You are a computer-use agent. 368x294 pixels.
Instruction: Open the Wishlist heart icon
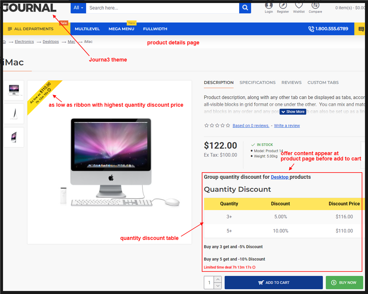[x=299, y=5]
